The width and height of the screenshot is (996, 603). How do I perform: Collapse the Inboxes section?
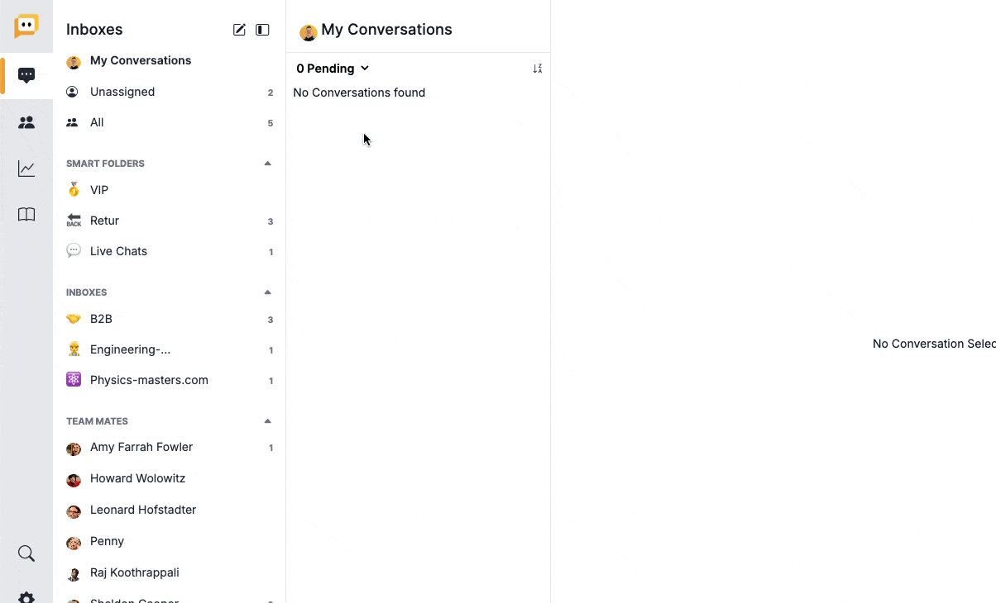[267, 292]
